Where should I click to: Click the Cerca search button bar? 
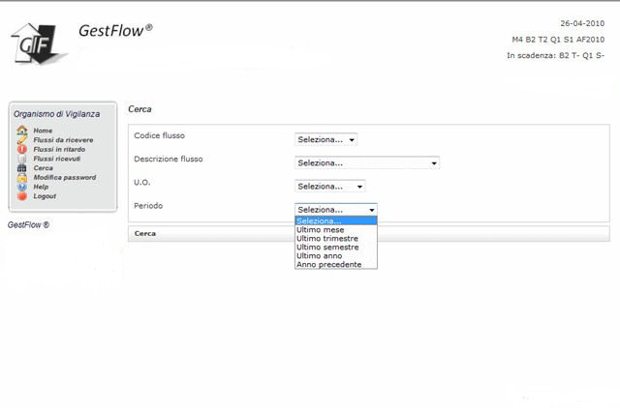[x=368, y=234]
